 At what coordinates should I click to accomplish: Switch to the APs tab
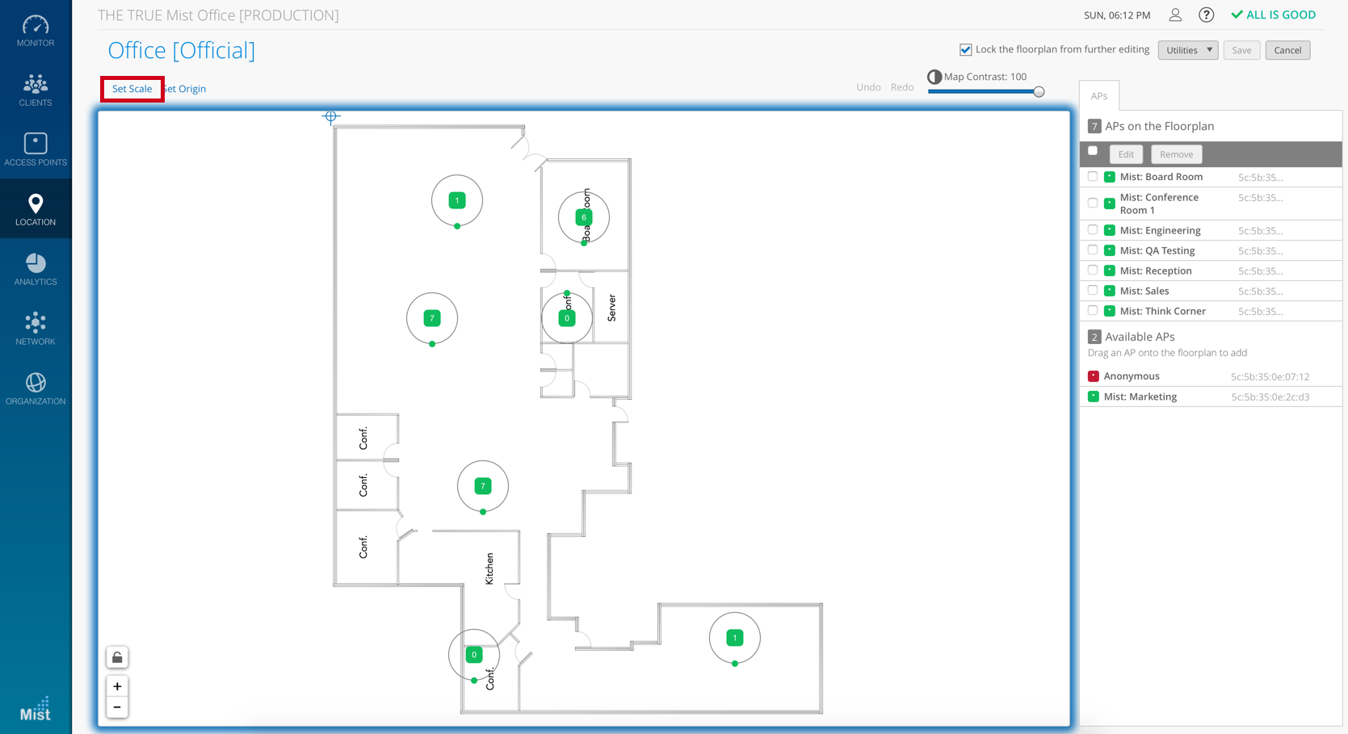coord(1098,96)
